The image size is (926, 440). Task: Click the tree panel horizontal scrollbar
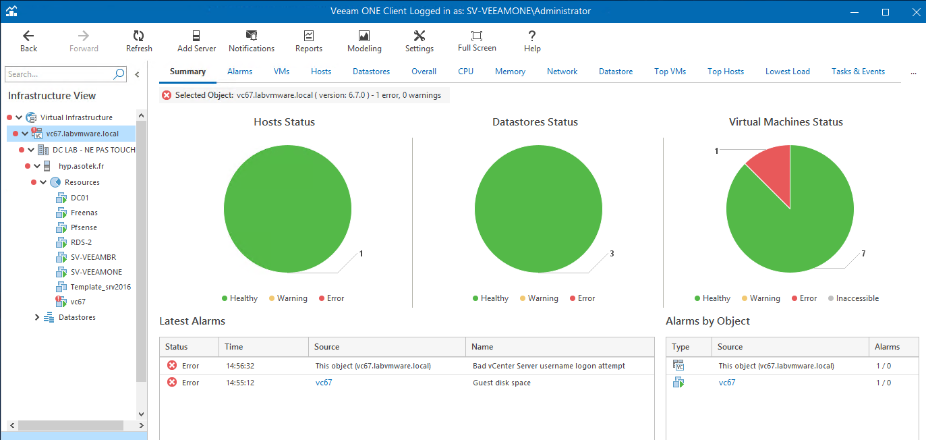pos(69,425)
